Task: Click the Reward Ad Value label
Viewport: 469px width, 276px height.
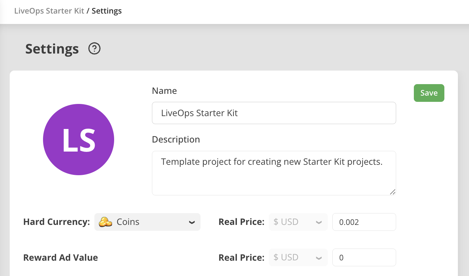Action: coord(60,258)
